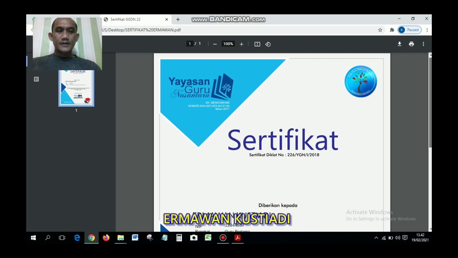Open the Snipping Tool from the taskbar
The image size is (458, 258).
150,238
